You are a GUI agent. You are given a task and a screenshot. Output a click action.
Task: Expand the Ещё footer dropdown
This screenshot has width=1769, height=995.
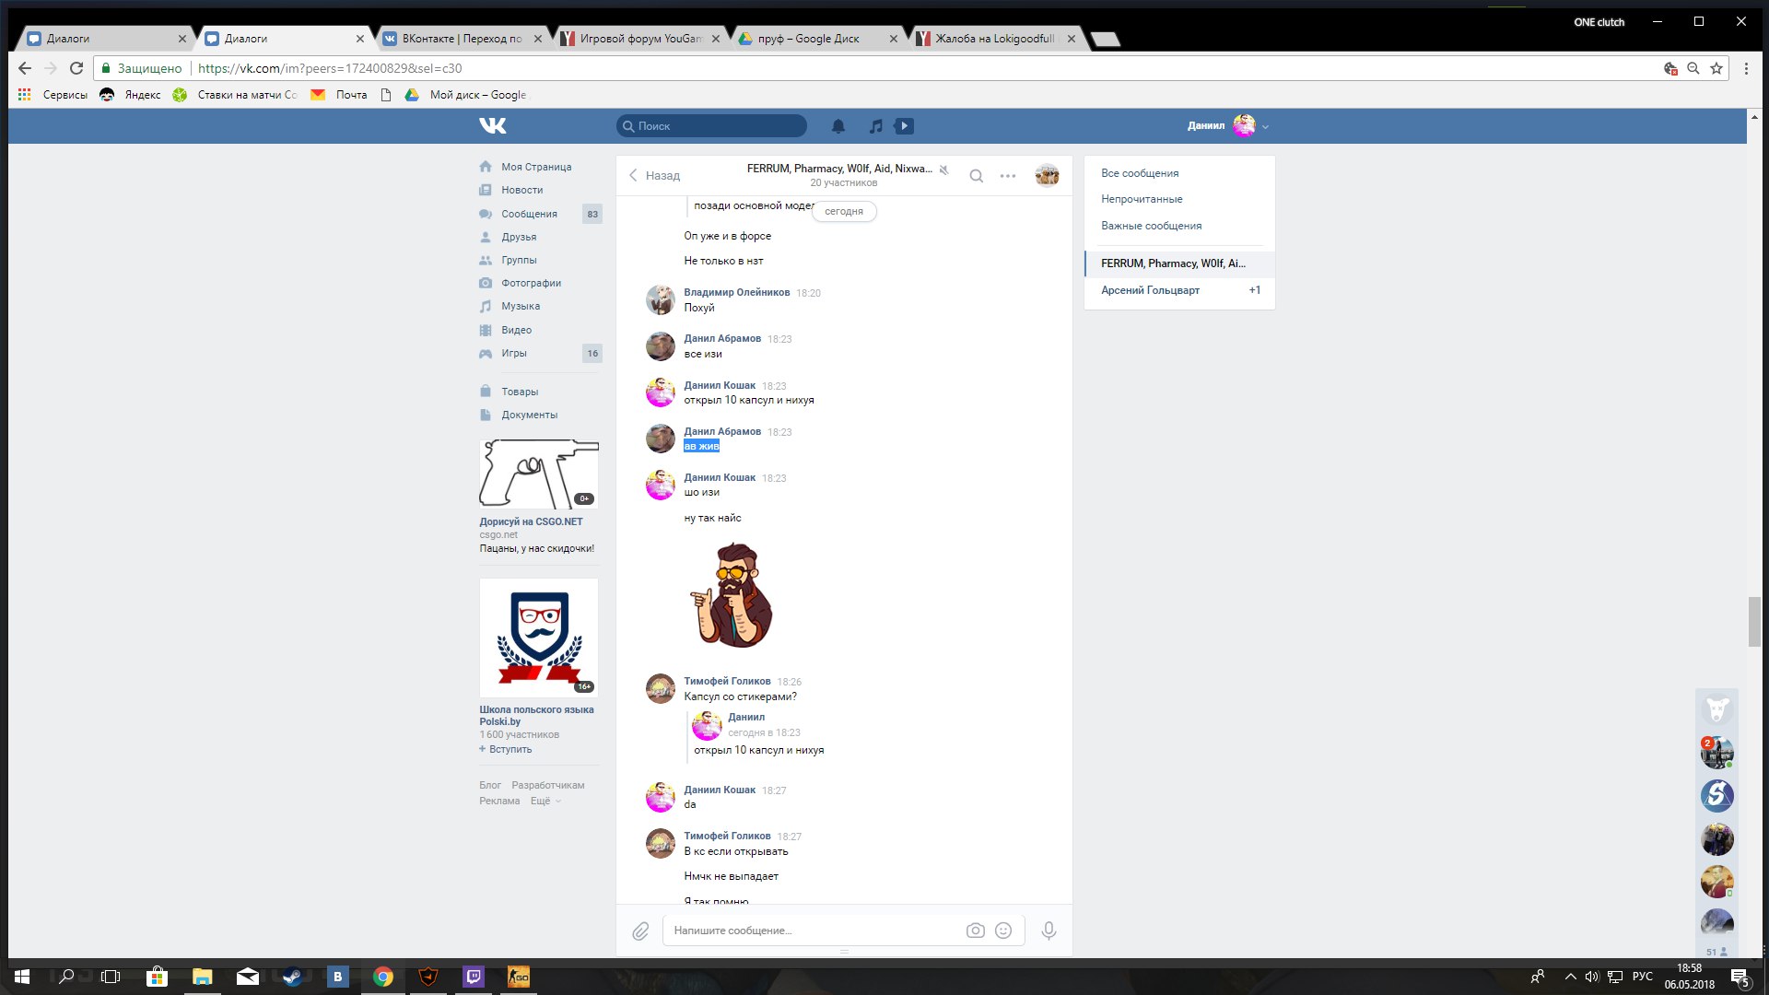pyautogui.click(x=545, y=802)
